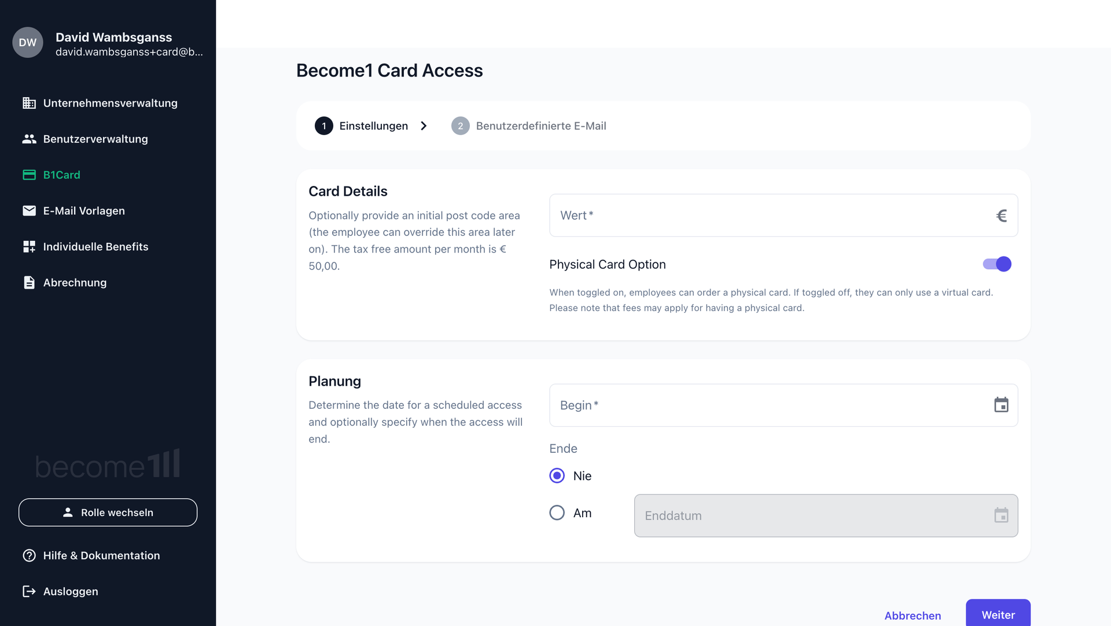Select the Nie end option
The width and height of the screenshot is (1111, 626).
coord(557,476)
